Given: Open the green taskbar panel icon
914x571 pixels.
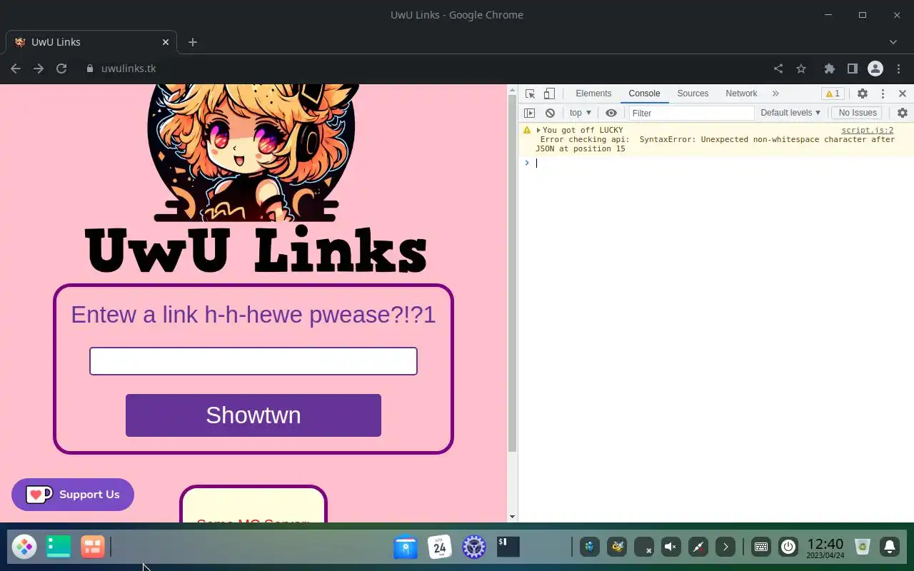Looking at the screenshot, I should click(59, 547).
